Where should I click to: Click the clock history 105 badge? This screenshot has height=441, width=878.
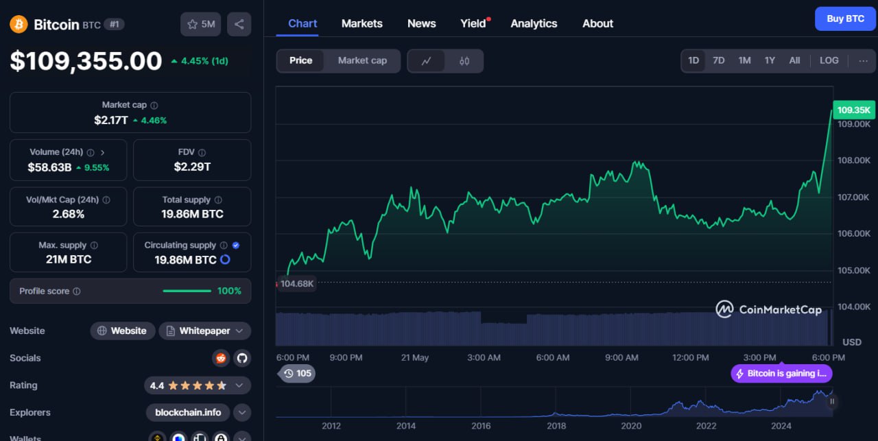(x=298, y=373)
